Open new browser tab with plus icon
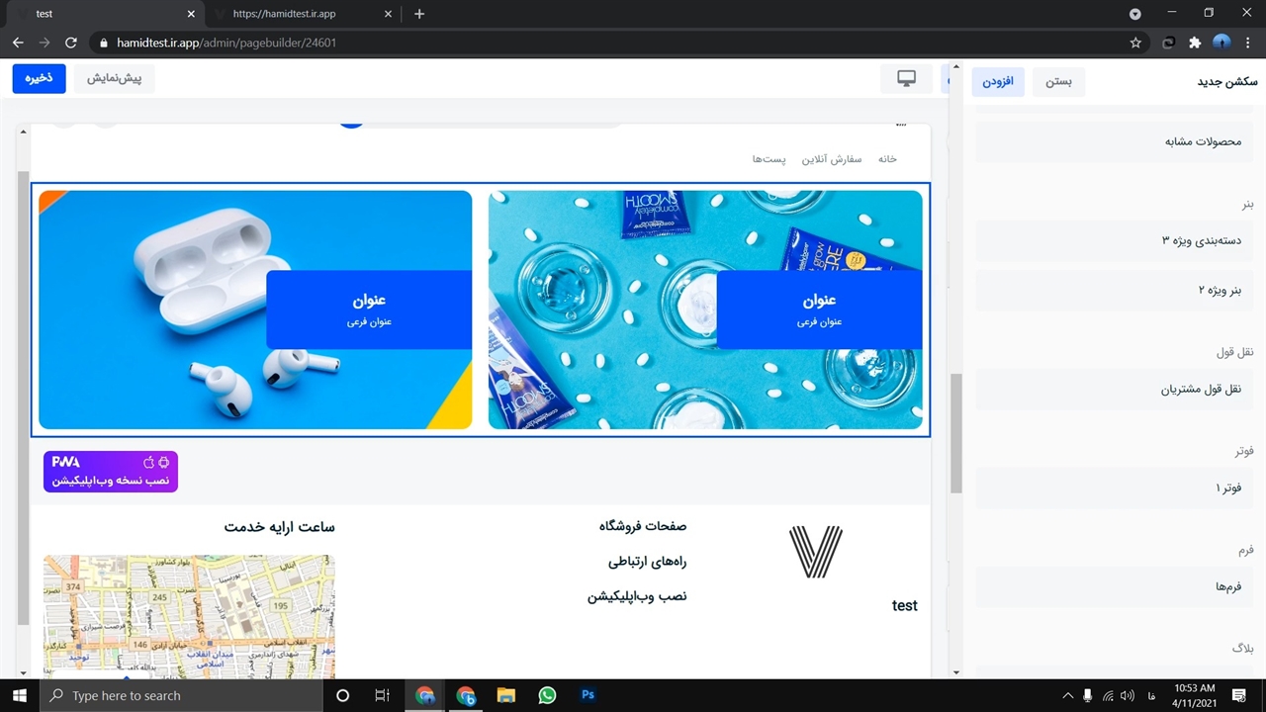 419,14
